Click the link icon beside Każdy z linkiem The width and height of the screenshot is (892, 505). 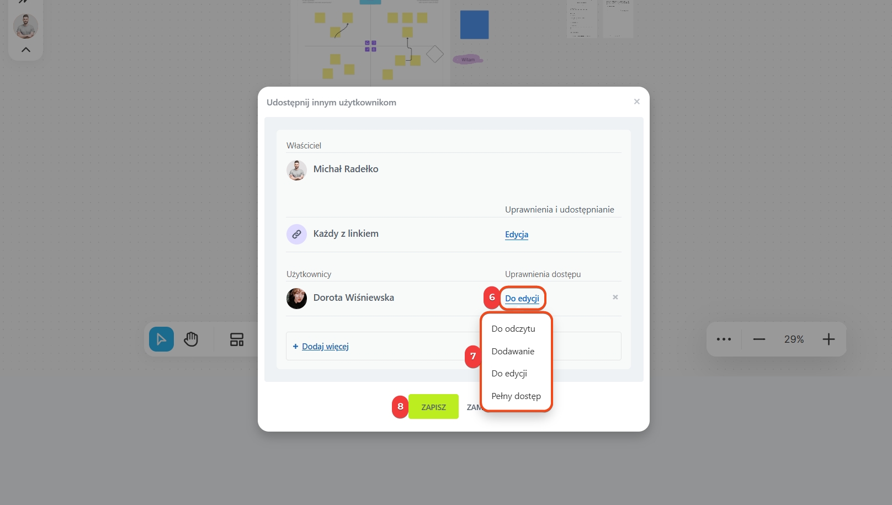coord(296,234)
